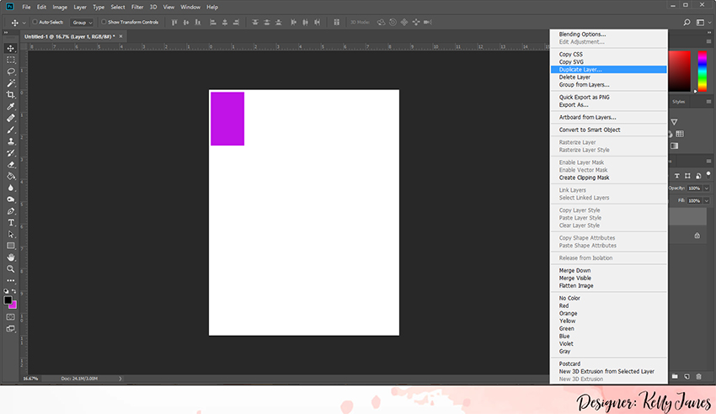Reset default foreground and background colors
The width and height of the screenshot is (716, 414).
(x=6, y=291)
